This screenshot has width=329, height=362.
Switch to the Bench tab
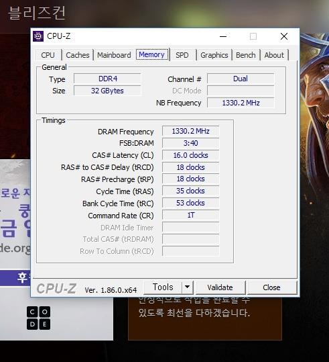[246, 55]
